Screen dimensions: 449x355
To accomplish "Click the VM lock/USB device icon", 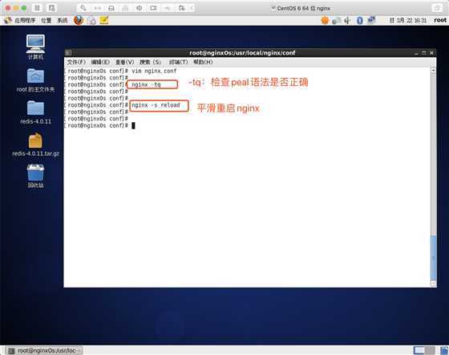I will [125, 8].
